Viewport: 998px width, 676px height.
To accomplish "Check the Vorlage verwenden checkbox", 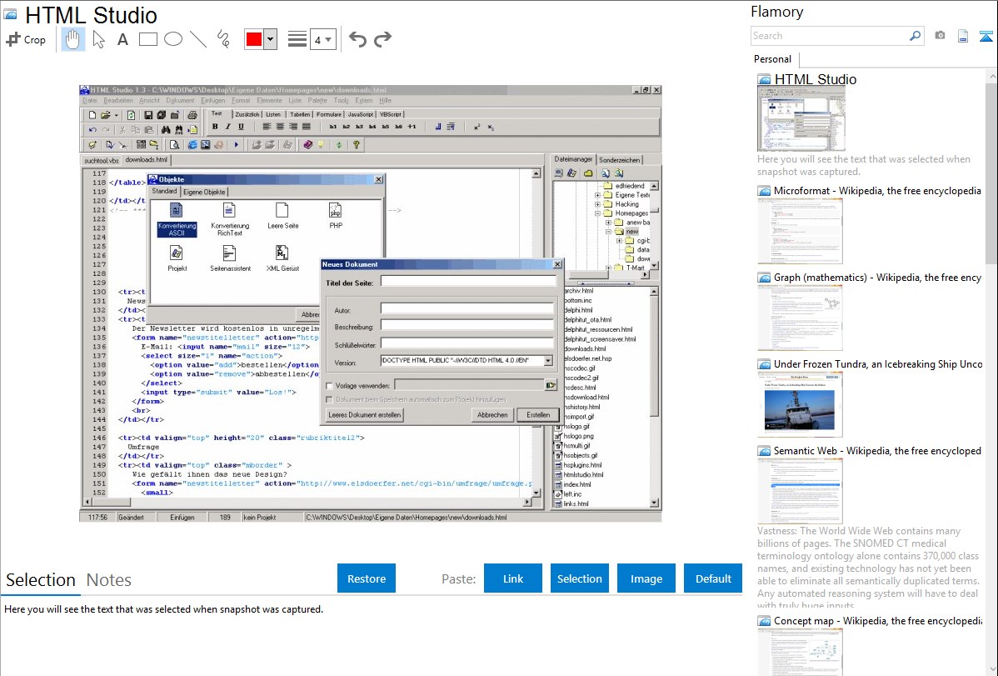I will click(x=330, y=386).
